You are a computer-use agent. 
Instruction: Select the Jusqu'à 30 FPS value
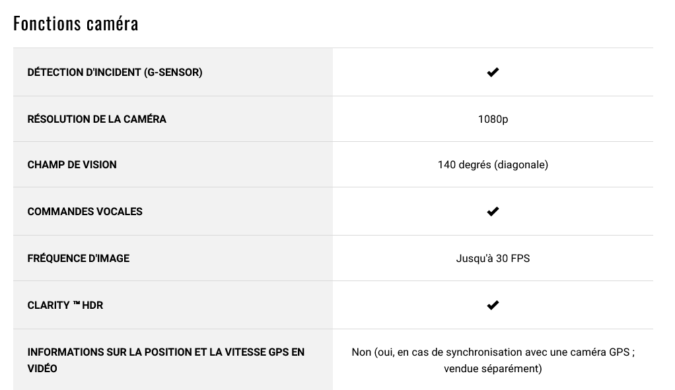pos(493,259)
